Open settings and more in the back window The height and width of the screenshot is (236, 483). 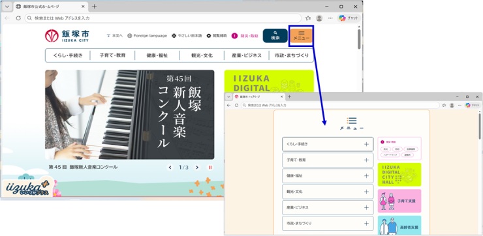330,18
